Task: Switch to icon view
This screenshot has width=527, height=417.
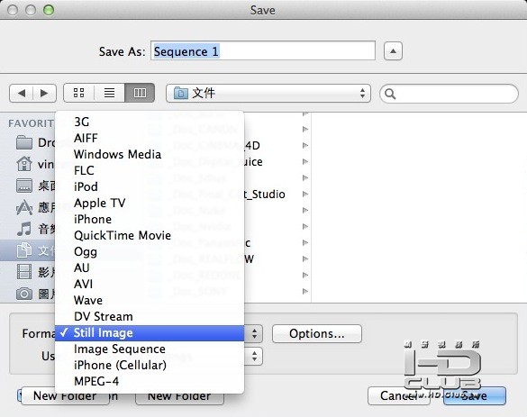Action: (78, 93)
